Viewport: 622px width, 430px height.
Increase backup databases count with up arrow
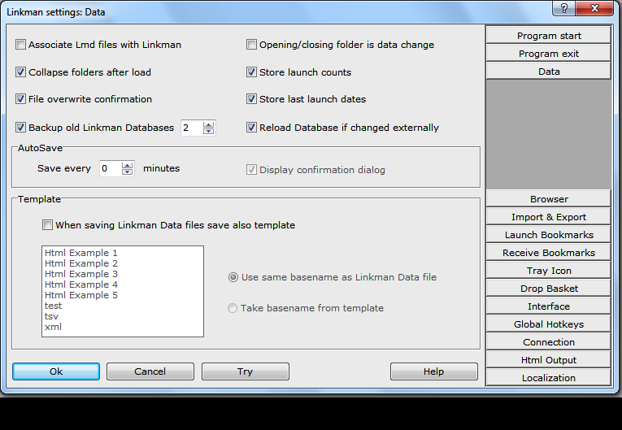click(x=208, y=124)
